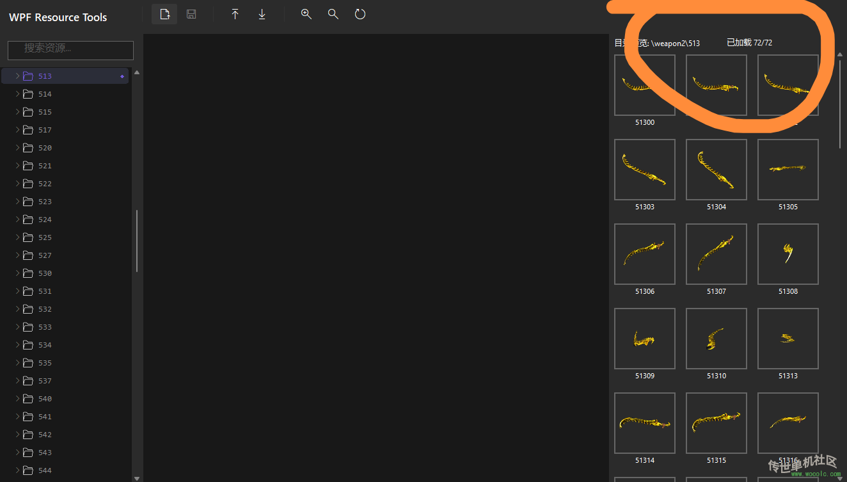Image resolution: width=847 pixels, height=482 pixels.
Task: Select tree row labeled 543
Action: 65,453
